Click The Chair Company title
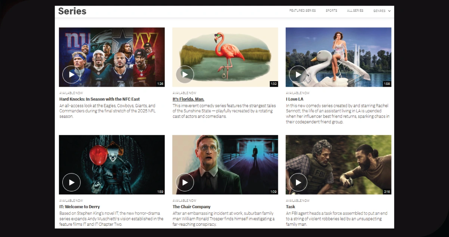This screenshot has width=449, height=237. click(x=192, y=207)
